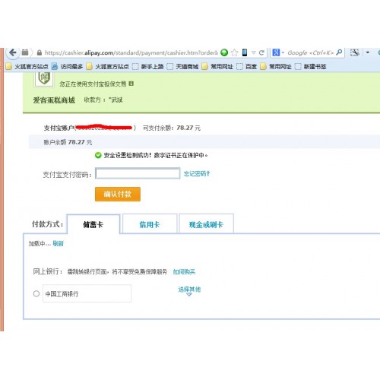This screenshot has height=380, width=380.
Task: Click the magnifier search icon
Action: 339,52
